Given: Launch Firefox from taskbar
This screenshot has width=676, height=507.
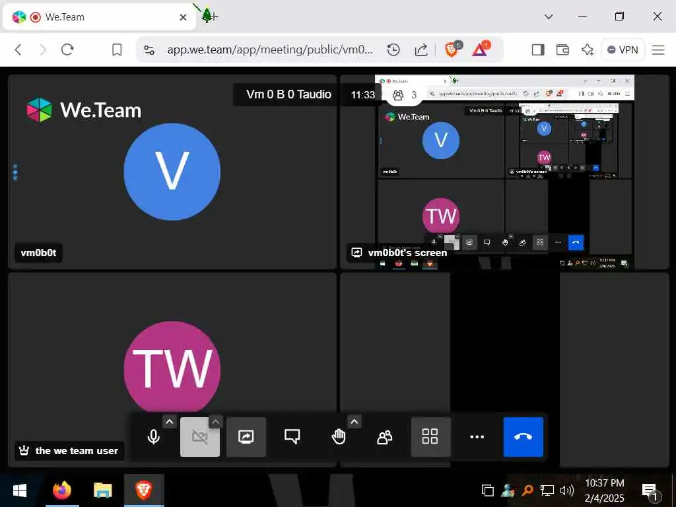Looking at the screenshot, I should coord(61,490).
